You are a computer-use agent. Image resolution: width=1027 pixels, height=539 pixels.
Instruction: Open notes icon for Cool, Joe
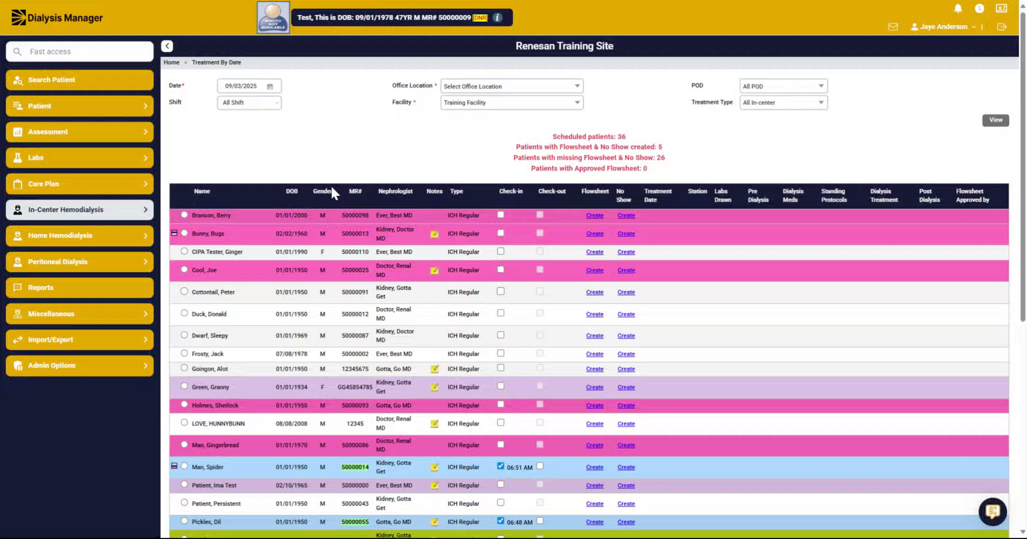[434, 271]
